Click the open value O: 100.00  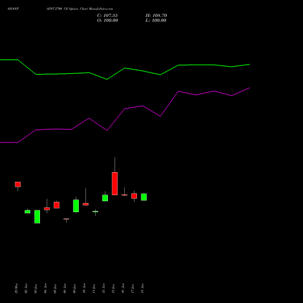click(107, 21)
